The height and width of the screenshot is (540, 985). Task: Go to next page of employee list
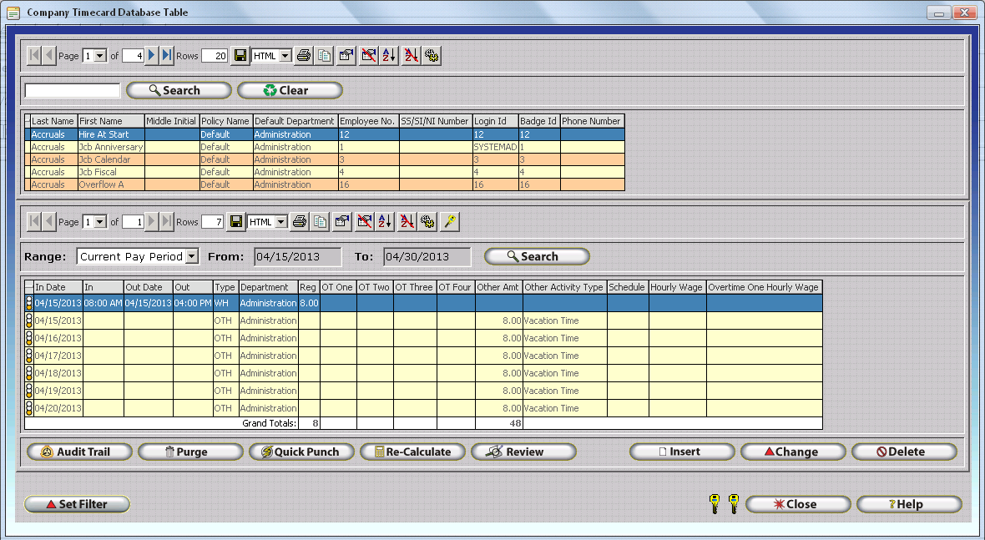[152, 56]
